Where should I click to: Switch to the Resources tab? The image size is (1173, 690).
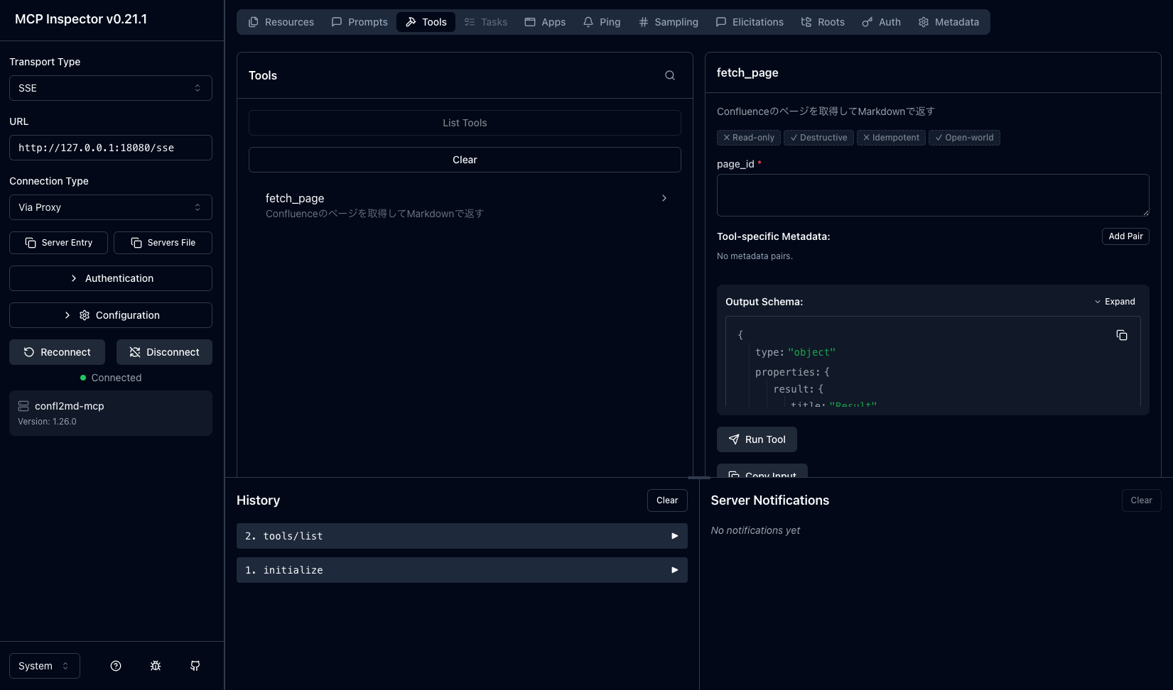(281, 22)
